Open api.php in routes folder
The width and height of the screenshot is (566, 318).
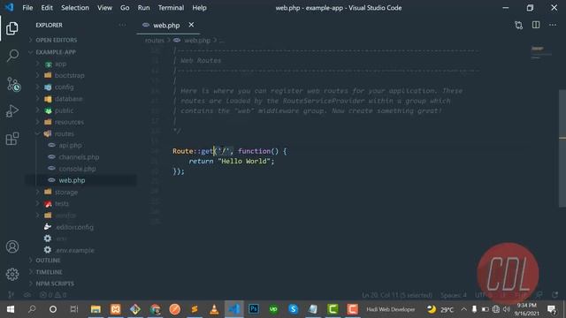tap(70, 145)
